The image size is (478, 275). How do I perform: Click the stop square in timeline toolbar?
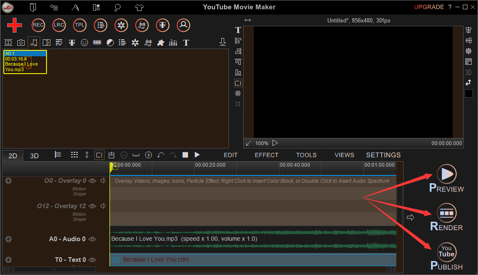point(185,155)
